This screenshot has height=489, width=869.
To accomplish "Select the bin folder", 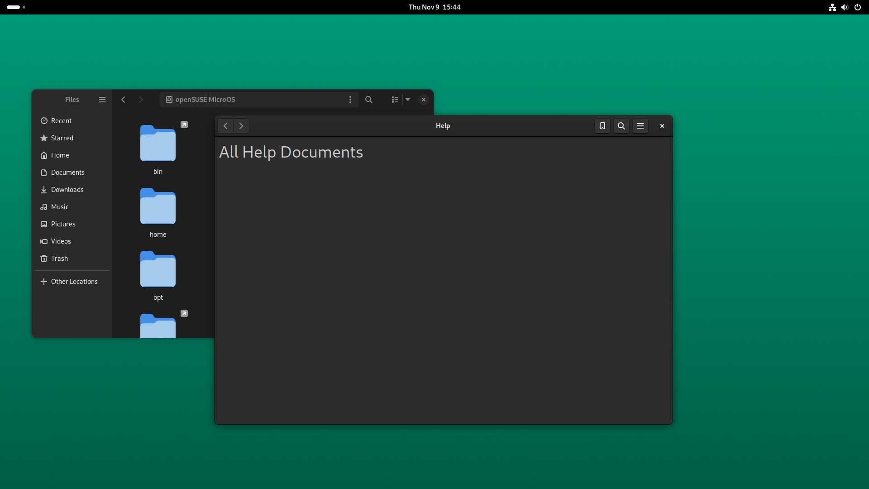I will [x=158, y=149].
